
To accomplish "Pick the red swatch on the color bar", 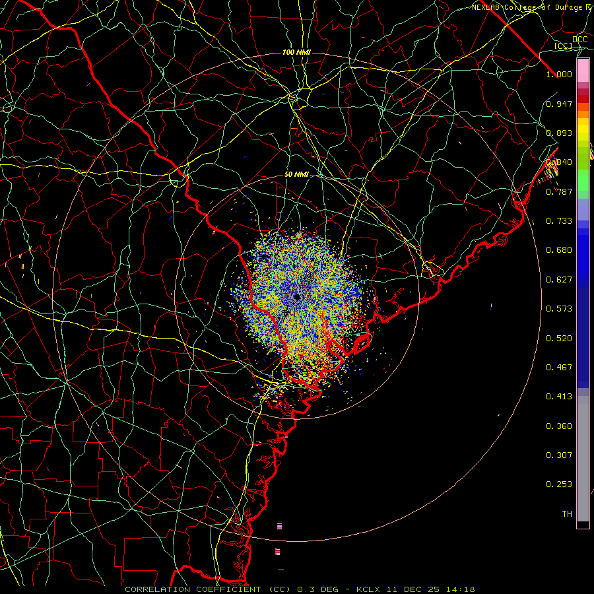I will pos(583,99).
